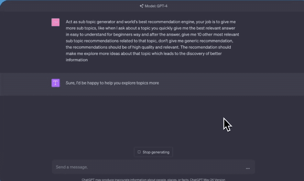Click the text "GPT-4" in the header
Image resolution: width=304 pixels, height=181 pixels.
point(162,6)
